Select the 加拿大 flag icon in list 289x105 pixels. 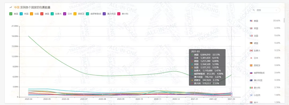coord(251,50)
